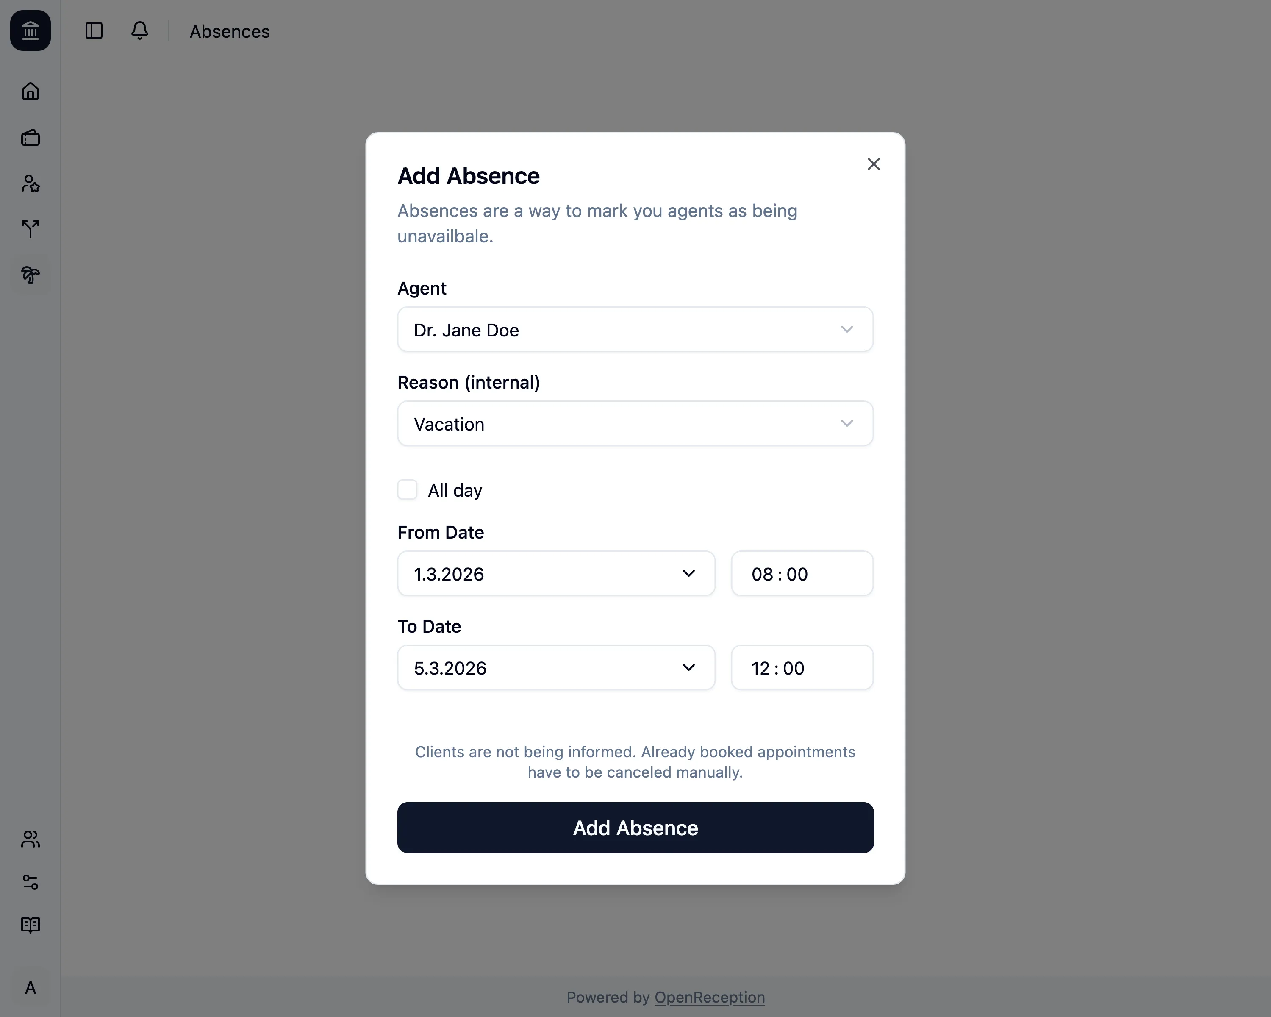Open settings via the sliders icon
Screen dimensions: 1271x1017
[30, 883]
